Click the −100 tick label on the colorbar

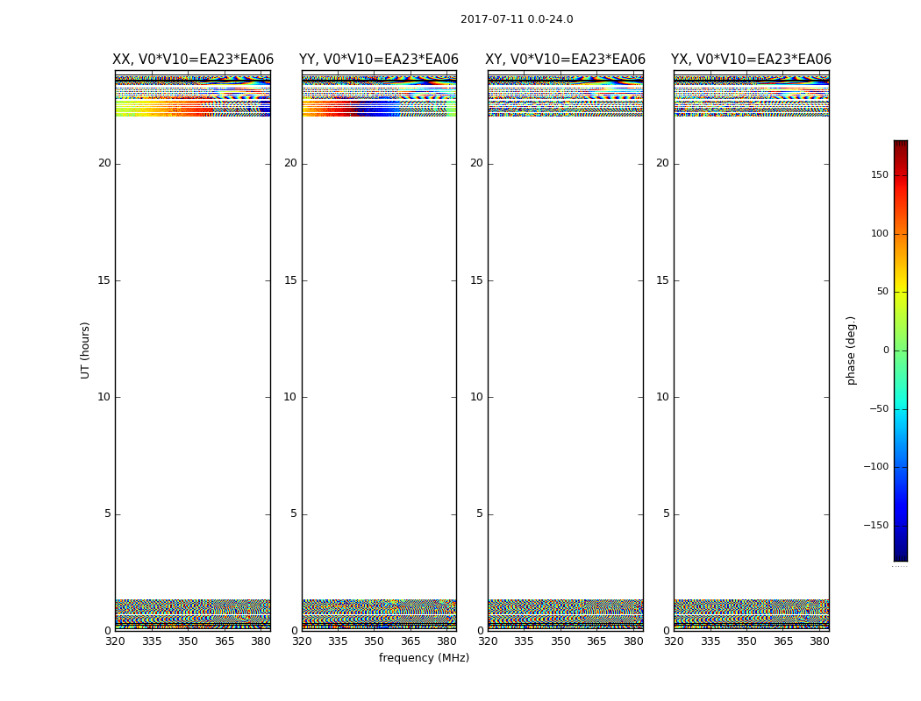[875, 467]
